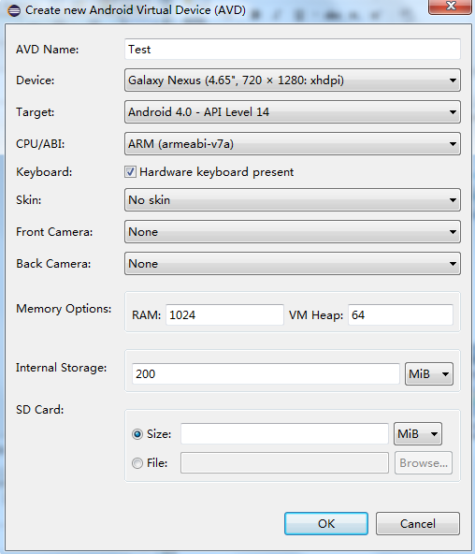Screen dimensions: 475x554
Task: Change Internal Storage unit from MiB
Action: (x=429, y=373)
